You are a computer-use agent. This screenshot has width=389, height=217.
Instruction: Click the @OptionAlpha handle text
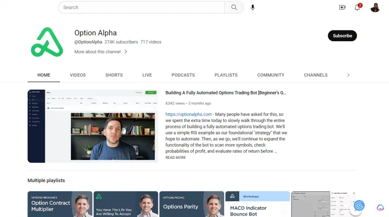pos(88,42)
